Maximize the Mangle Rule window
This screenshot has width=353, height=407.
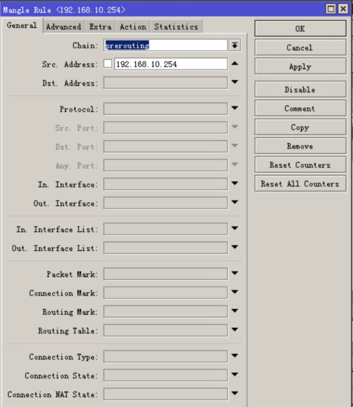(x=331, y=9)
